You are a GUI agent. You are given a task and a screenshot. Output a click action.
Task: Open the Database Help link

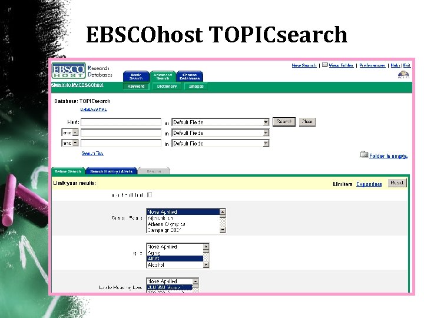pos(94,109)
